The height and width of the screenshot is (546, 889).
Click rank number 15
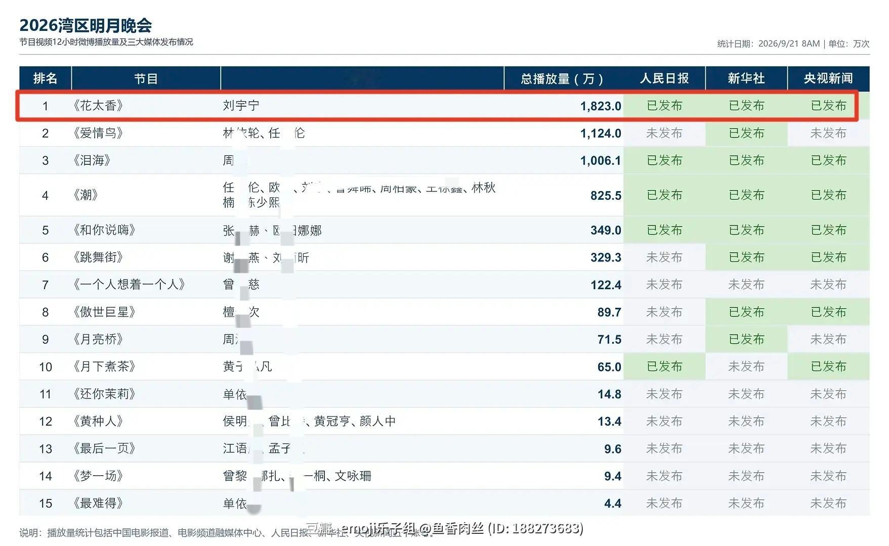[x=46, y=504]
